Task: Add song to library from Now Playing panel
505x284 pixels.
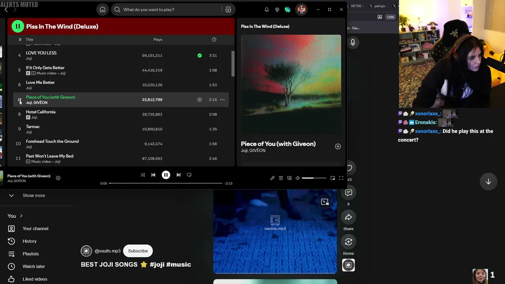Action: click(338, 146)
